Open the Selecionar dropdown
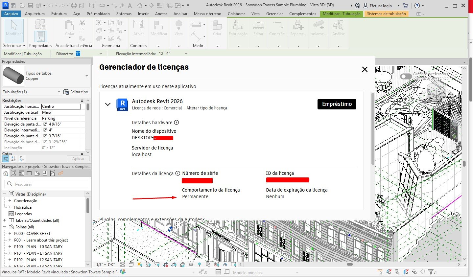The image size is (473, 277). 14,46
